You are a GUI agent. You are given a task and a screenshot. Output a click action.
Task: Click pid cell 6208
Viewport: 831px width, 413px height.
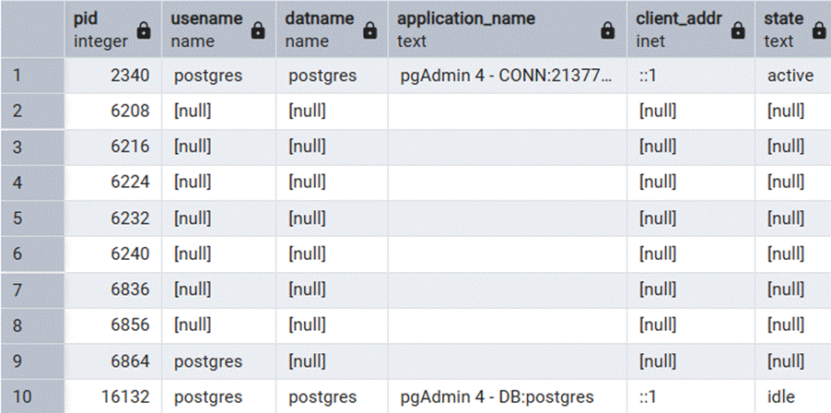pos(113,111)
